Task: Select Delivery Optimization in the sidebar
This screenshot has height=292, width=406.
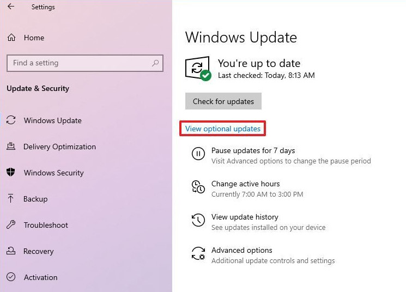Action: [59, 147]
